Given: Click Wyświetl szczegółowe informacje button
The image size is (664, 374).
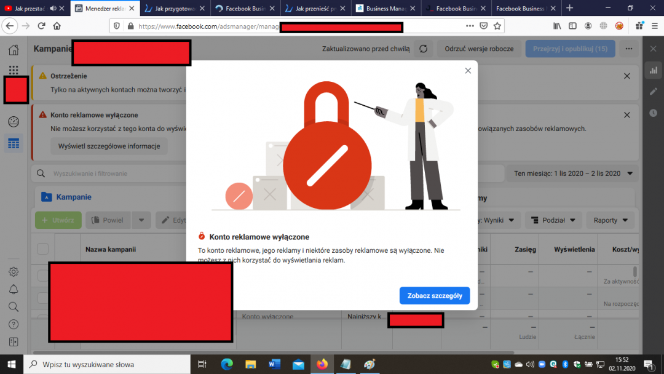Looking at the screenshot, I should click(109, 146).
